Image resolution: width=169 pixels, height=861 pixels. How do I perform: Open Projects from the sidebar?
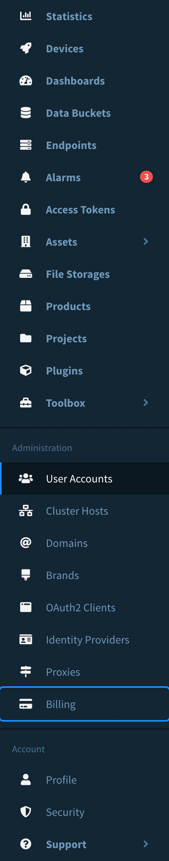coord(84,338)
